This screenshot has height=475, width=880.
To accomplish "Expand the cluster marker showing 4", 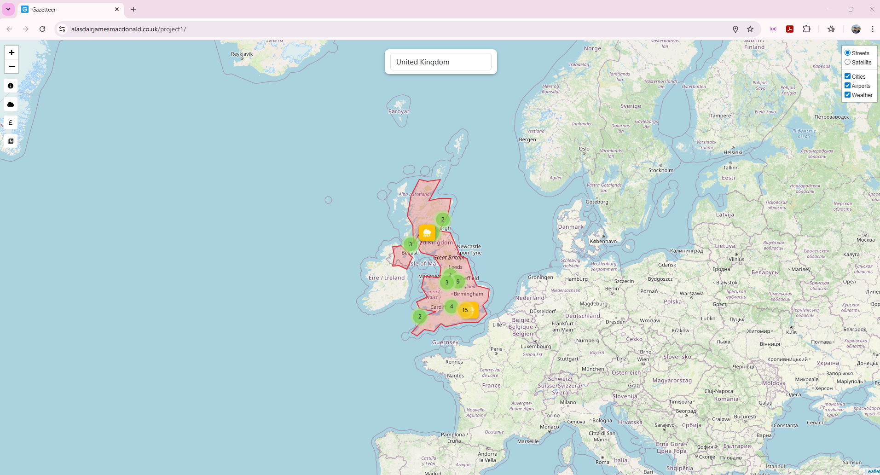I will point(452,307).
